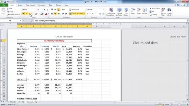189x106 pixels.
Task: Open the General number format dropdown
Action: point(104,10)
